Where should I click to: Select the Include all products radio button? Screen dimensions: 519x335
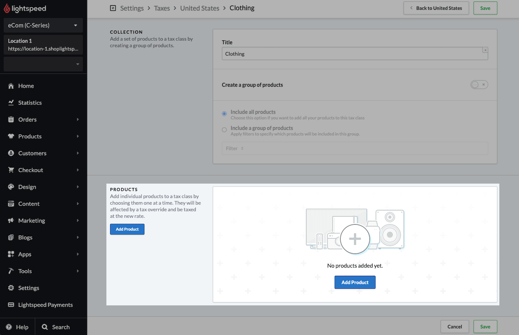coord(224,114)
